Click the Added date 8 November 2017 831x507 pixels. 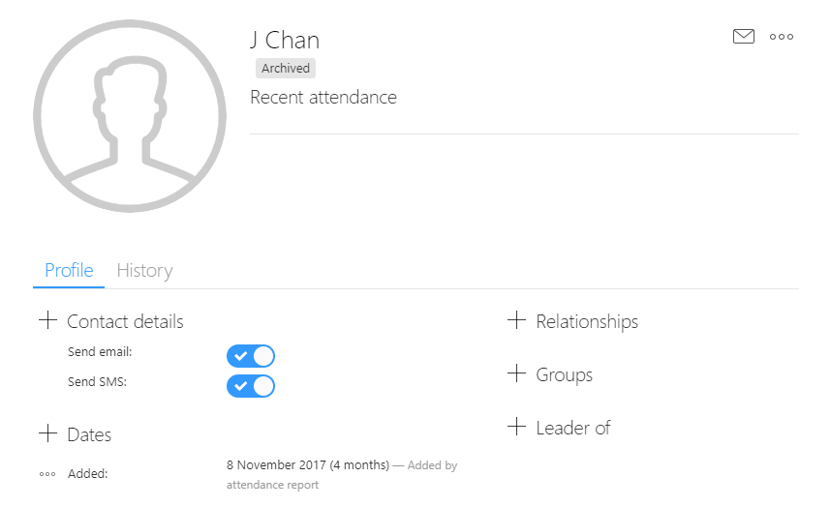click(276, 465)
